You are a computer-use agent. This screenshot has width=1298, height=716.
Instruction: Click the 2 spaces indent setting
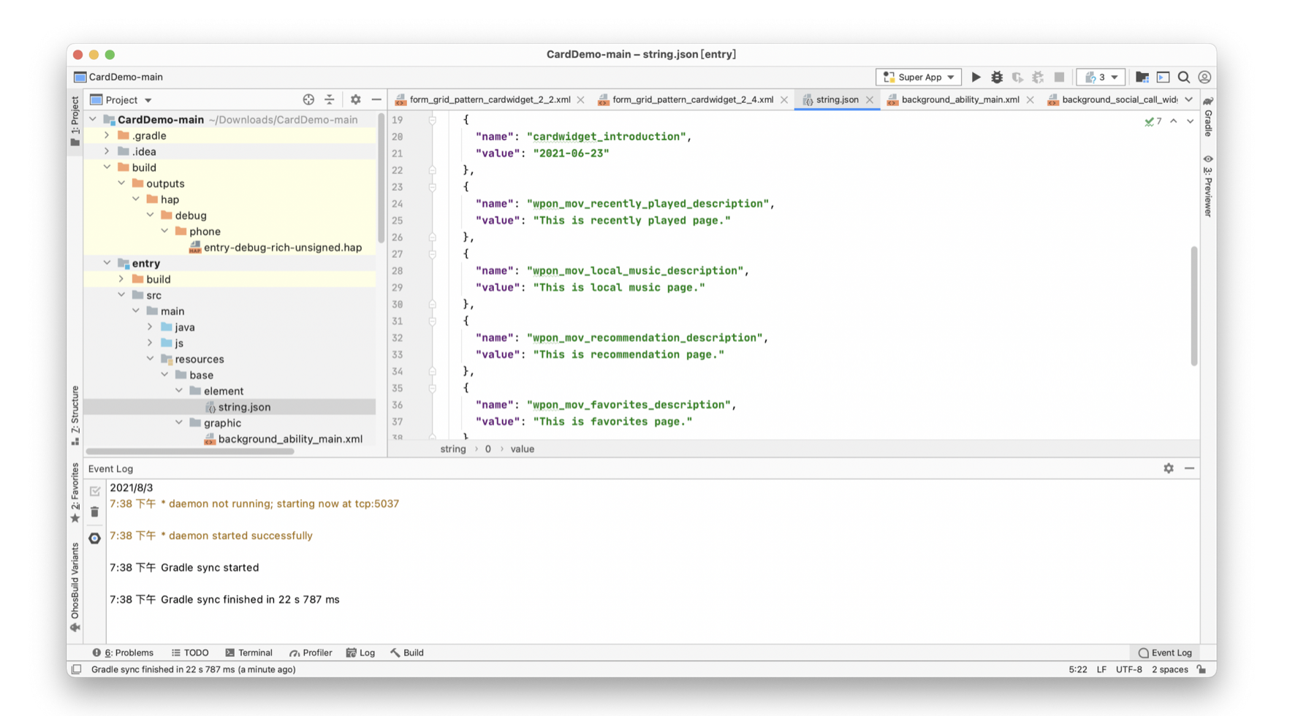[x=1169, y=669]
